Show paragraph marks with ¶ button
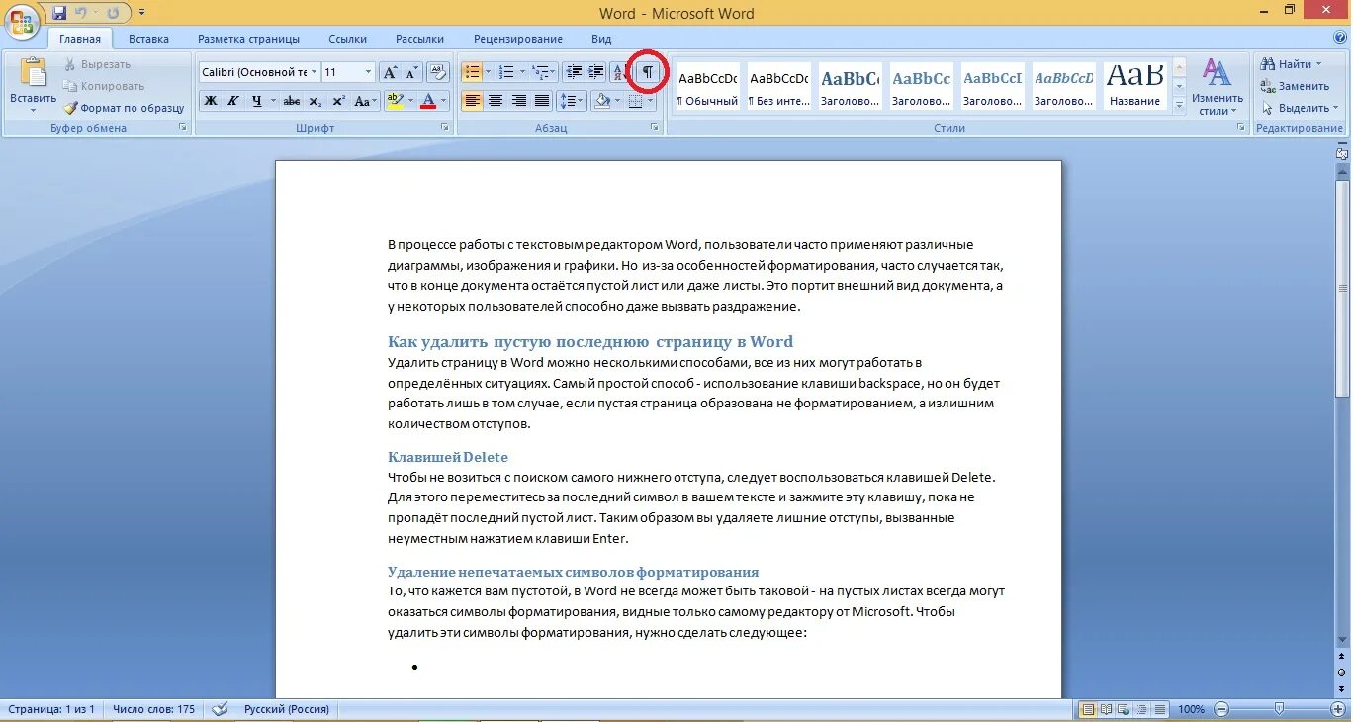The image size is (1353, 722). pos(649,72)
